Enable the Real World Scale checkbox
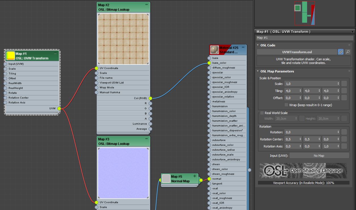The image size is (356, 210). pos(261,113)
